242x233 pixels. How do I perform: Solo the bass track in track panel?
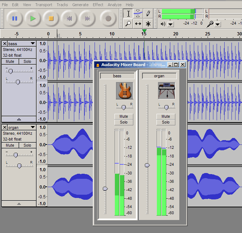tap(27, 61)
